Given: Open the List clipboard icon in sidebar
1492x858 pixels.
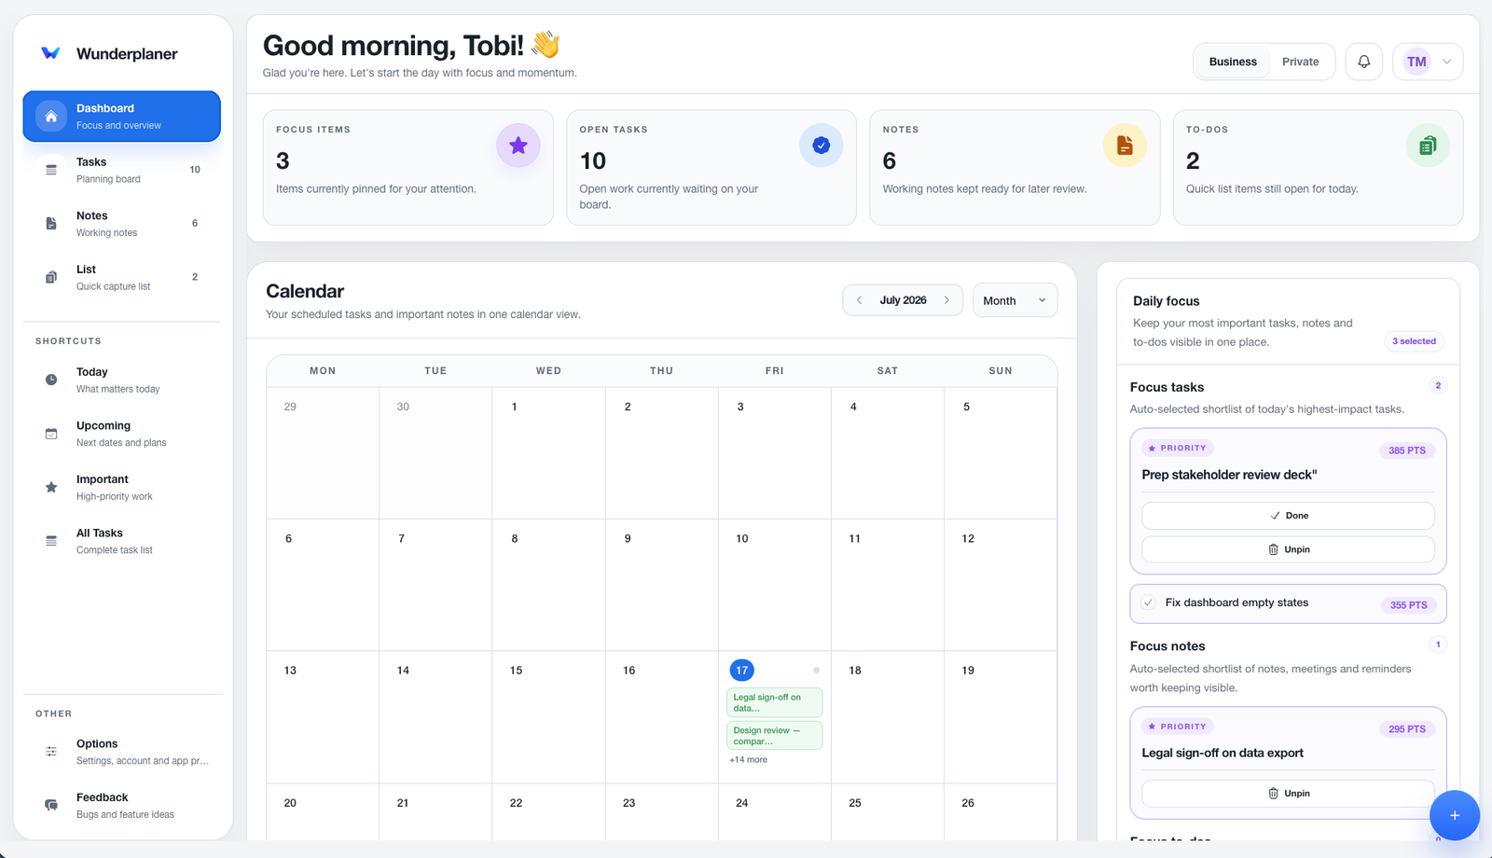Looking at the screenshot, I should click(x=51, y=277).
